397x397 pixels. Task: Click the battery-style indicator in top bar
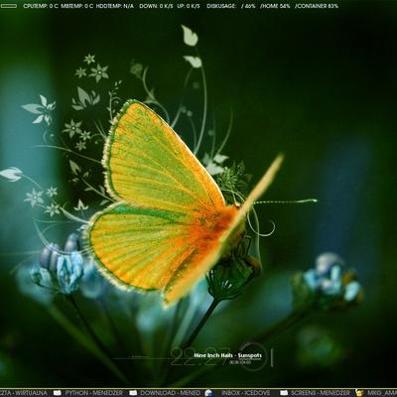point(8,6)
